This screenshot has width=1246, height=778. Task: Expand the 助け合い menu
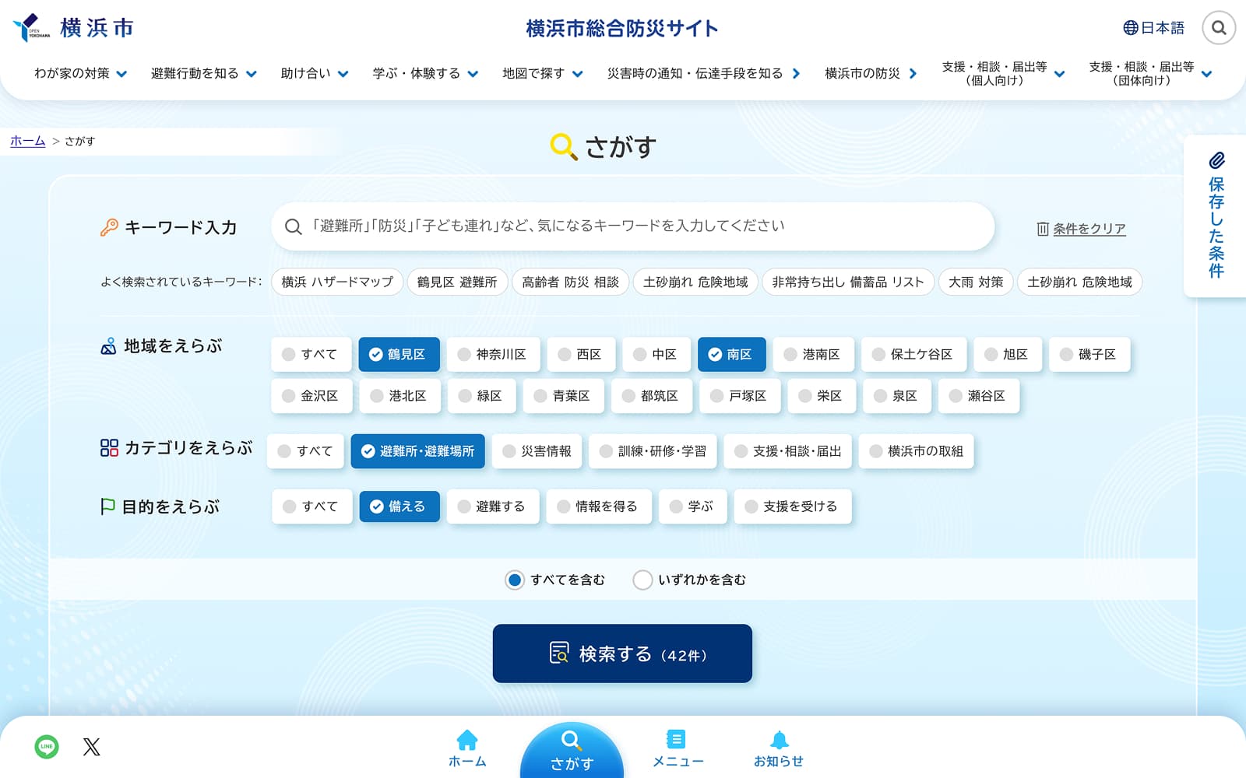click(x=315, y=73)
